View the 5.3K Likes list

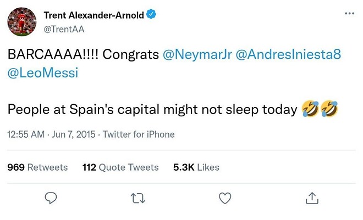[x=196, y=167]
